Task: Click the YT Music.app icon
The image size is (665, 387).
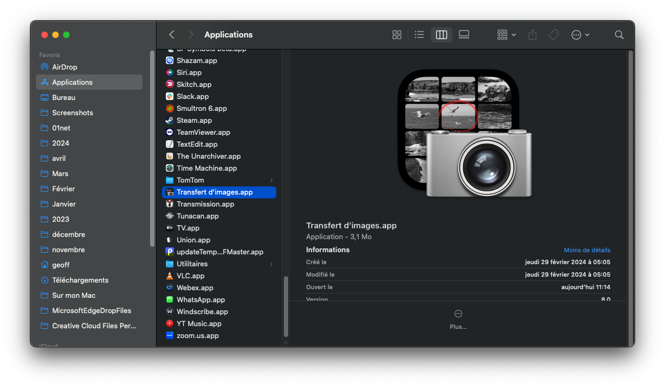Action: point(170,323)
